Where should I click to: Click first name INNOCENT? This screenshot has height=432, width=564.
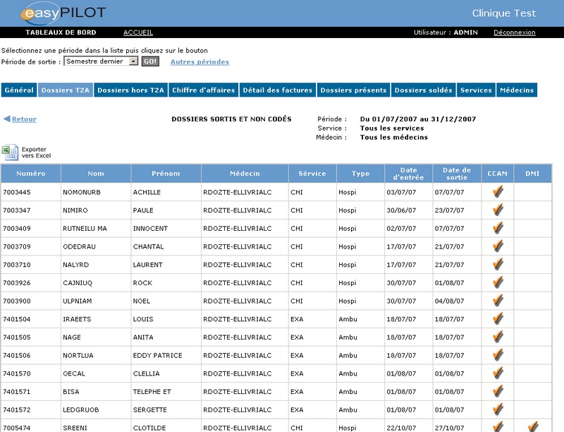point(150,229)
